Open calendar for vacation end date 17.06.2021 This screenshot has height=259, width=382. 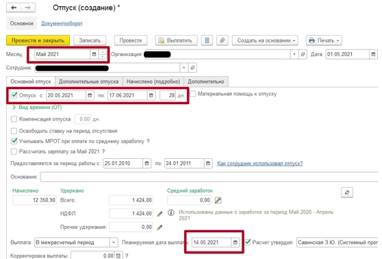pyautogui.click(x=151, y=95)
